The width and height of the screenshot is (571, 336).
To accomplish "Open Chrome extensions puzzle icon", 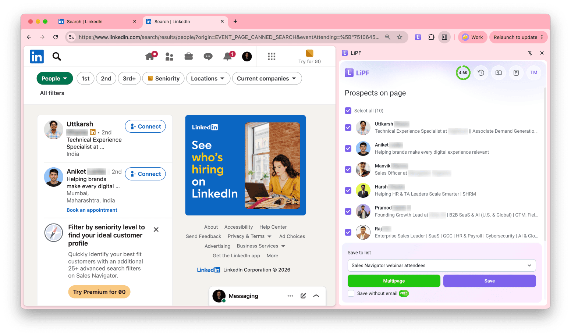I will (431, 37).
